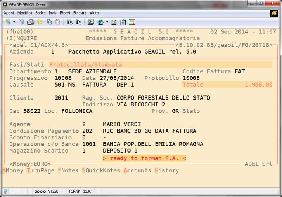Click the open folder toolbar icon
This screenshot has width=282, height=197.
40,22
